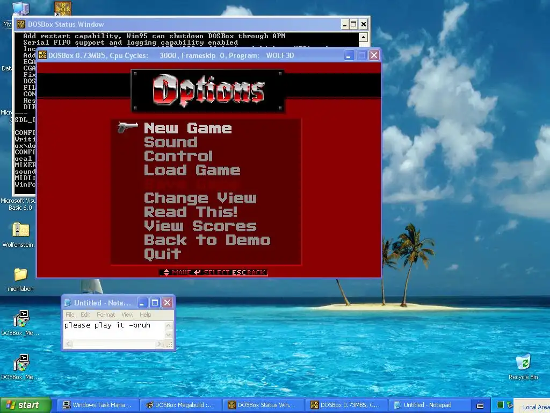Select upper DOSBox_Me installer desktop icon

21,318
